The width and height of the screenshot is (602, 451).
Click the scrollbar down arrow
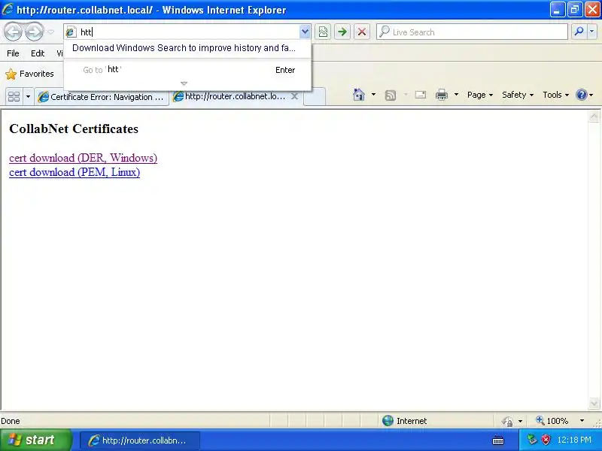click(x=594, y=404)
